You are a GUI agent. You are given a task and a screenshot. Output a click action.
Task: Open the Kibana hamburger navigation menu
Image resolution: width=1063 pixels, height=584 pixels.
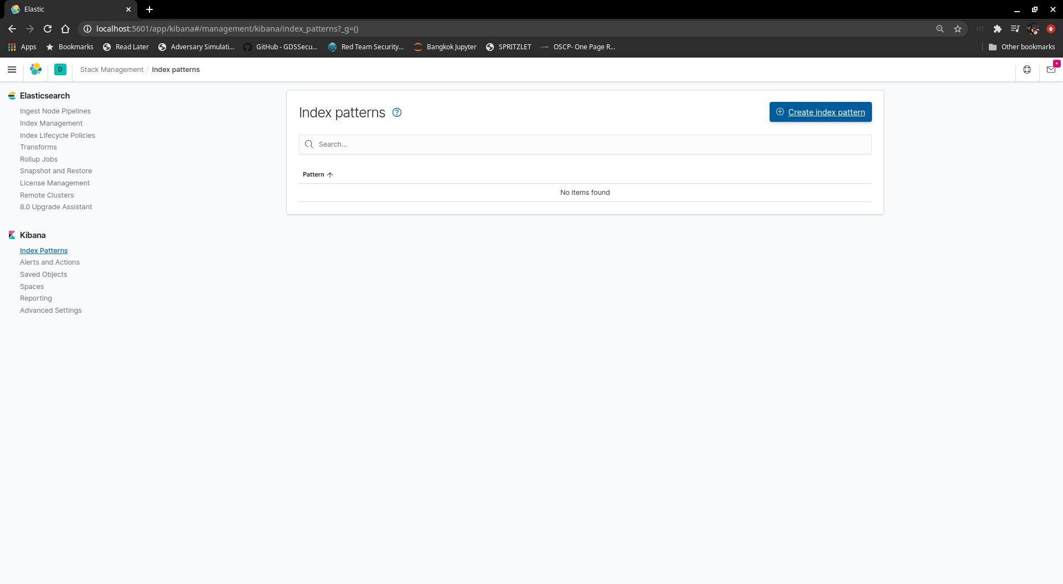(x=12, y=70)
